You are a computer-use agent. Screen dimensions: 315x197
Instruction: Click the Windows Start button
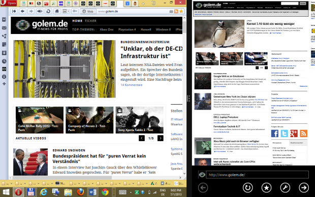[6, 192]
